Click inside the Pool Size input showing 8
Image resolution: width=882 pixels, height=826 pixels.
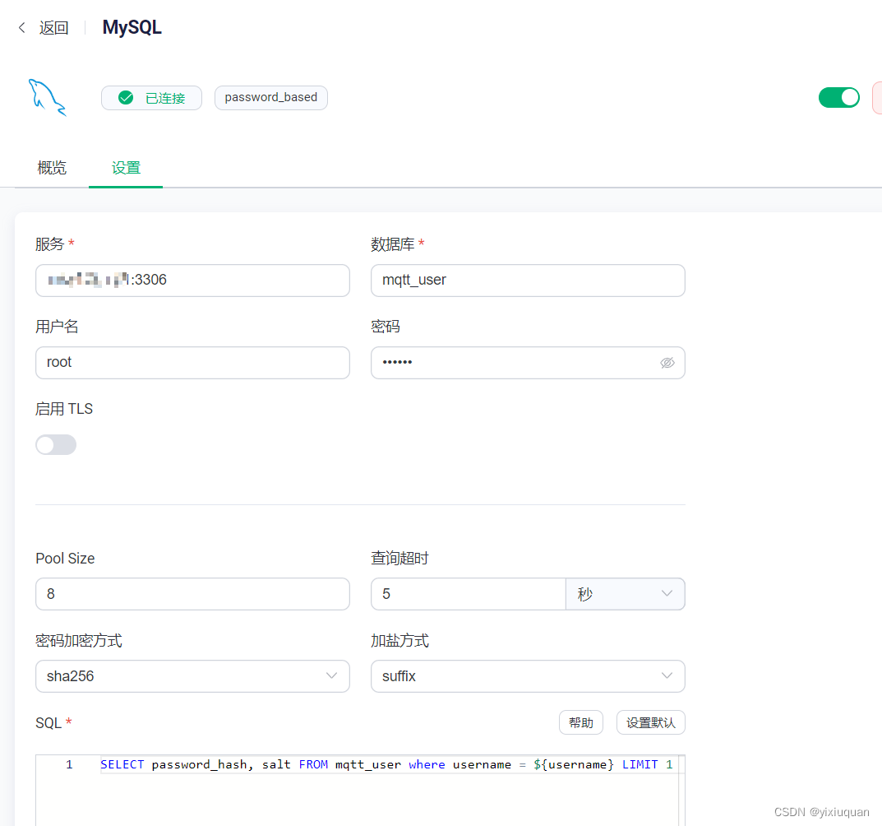click(192, 593)
